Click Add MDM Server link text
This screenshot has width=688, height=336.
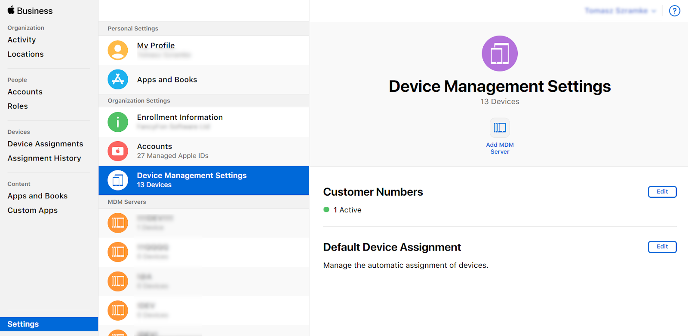(500, 148)
